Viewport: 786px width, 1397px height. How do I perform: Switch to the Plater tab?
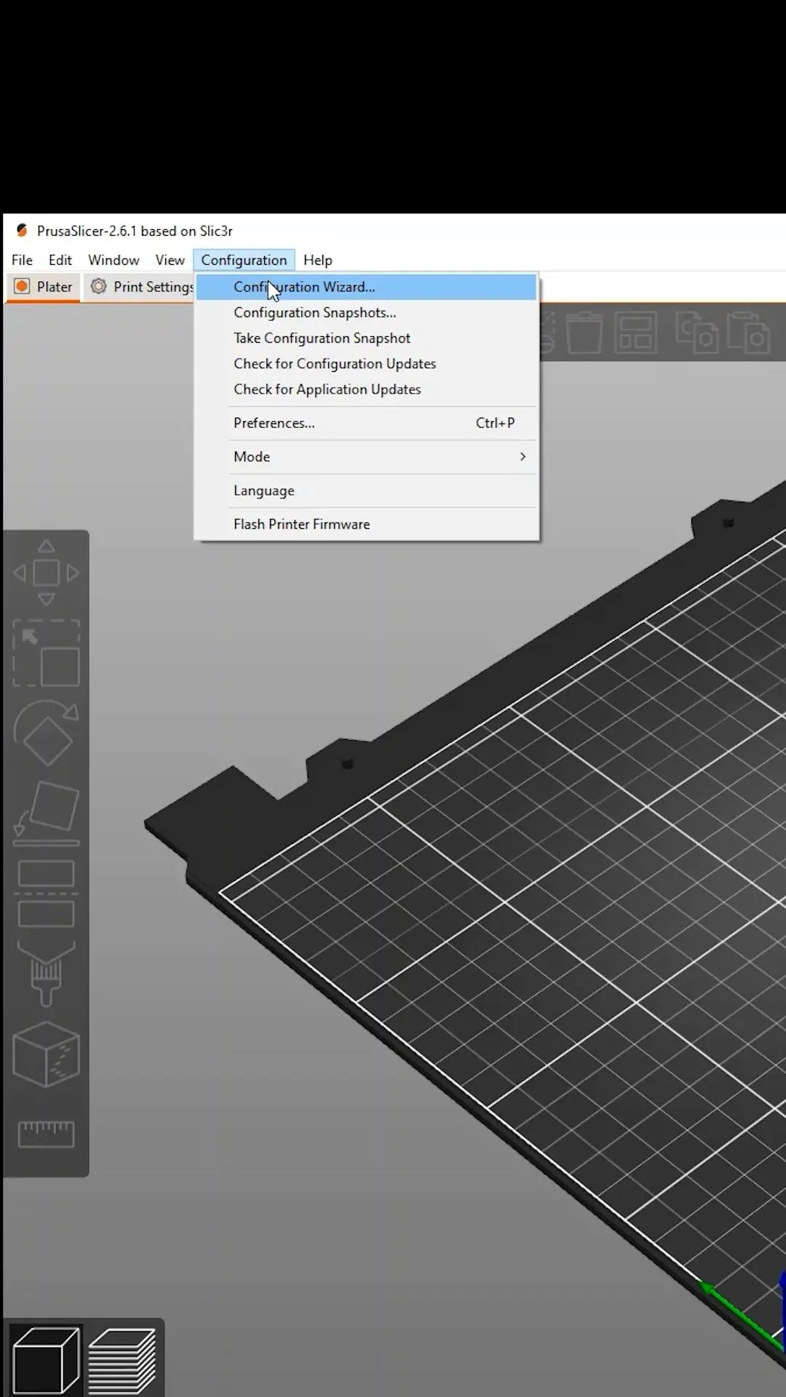[44, 287]
